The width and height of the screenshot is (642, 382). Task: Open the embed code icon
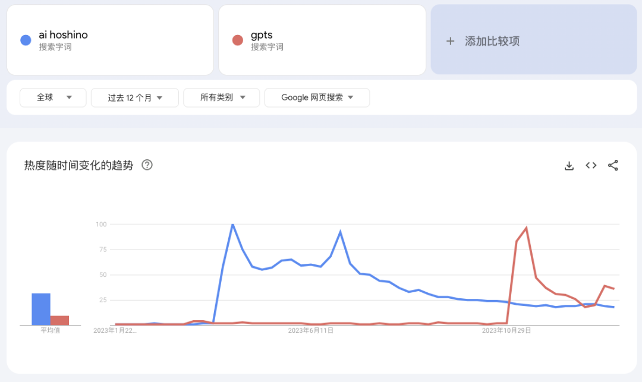coord(591,165)
